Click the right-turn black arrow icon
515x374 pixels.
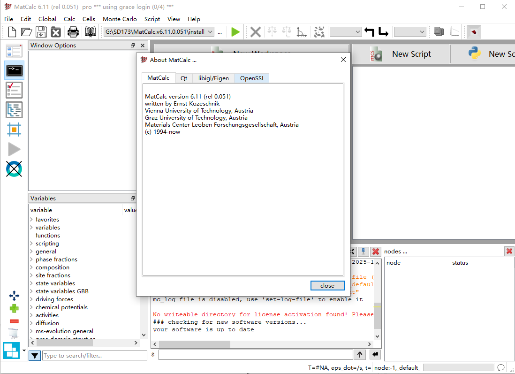pyautogui.click(x=383, y=32)
